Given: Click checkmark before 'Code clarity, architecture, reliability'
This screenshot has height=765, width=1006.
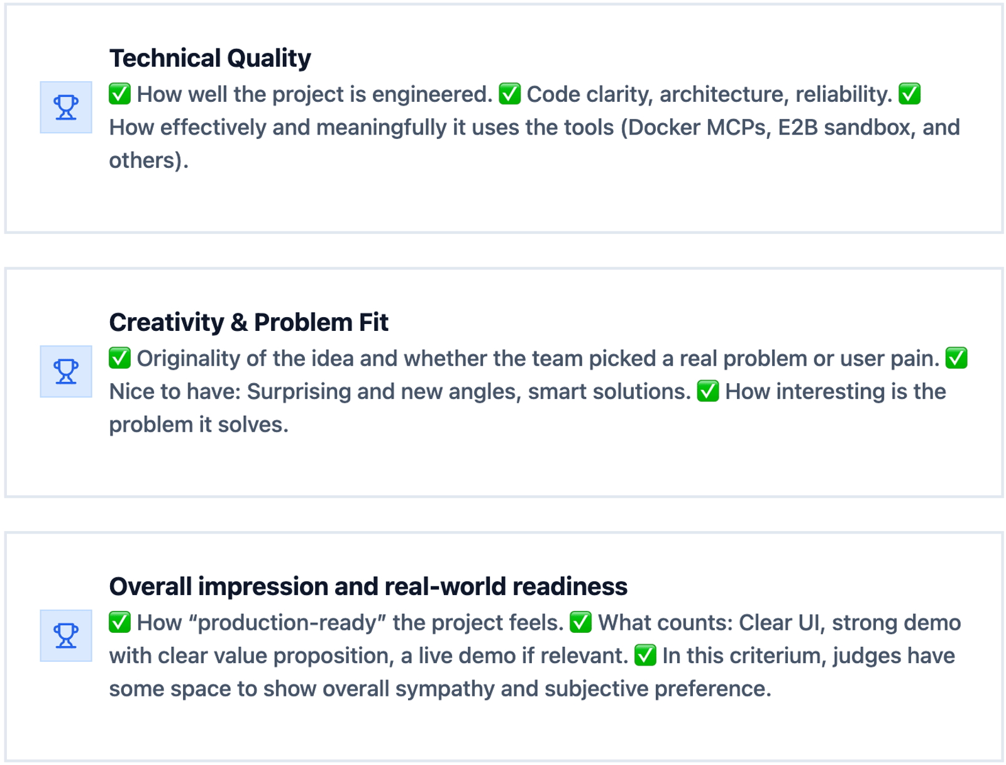Looking at the screenshot, I should tap(509, 94).
